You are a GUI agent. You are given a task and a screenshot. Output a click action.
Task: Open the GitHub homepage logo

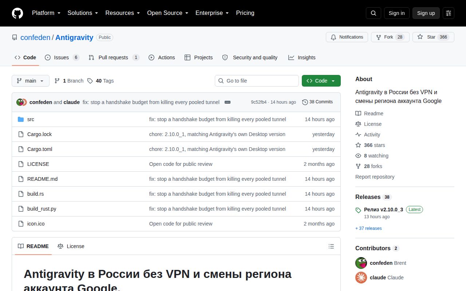point(17,13)
